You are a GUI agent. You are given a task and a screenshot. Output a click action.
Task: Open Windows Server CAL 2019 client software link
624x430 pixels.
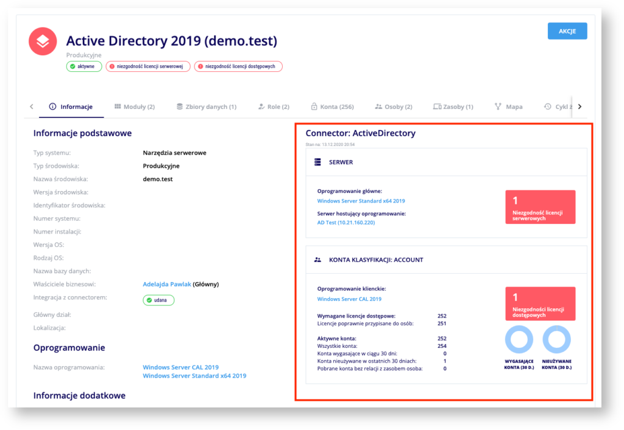[349, 299]
